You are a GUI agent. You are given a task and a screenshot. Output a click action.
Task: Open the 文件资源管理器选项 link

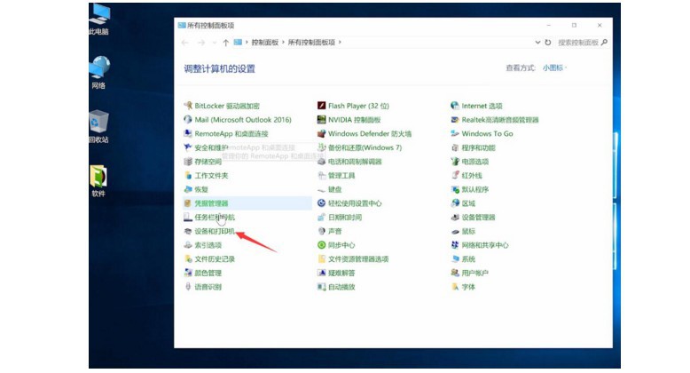click(358, 259)
